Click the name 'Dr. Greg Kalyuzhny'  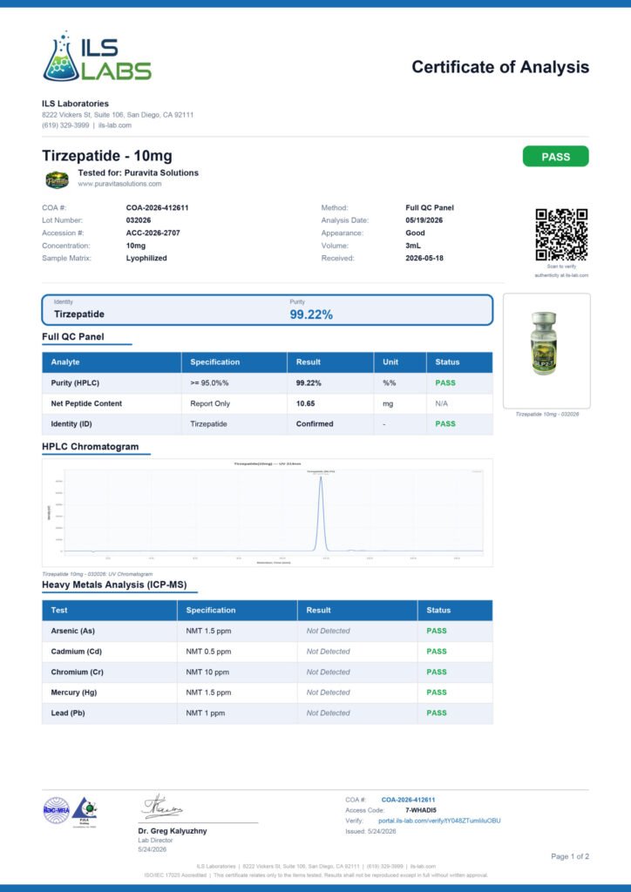[173, 831]
